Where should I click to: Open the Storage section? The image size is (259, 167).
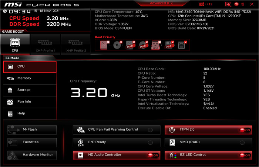[x=30, y=90]
